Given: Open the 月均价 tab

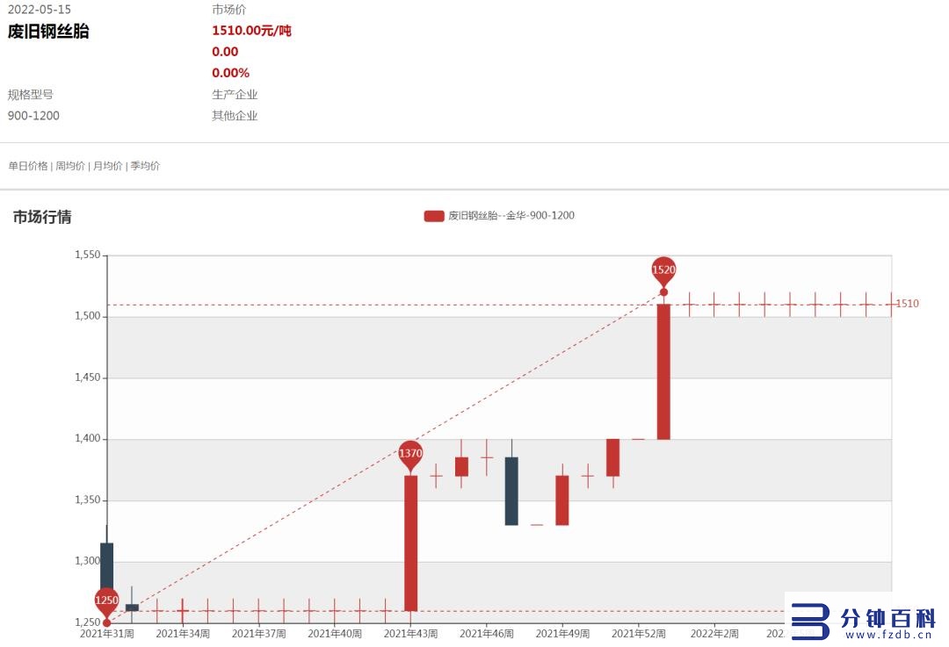Looking at the screenshot, I should (x=108, y=166).
